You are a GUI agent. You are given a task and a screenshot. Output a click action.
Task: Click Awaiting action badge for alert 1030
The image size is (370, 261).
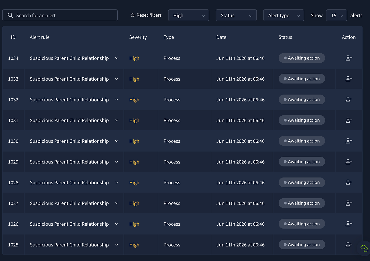click(x=302, y=141)
